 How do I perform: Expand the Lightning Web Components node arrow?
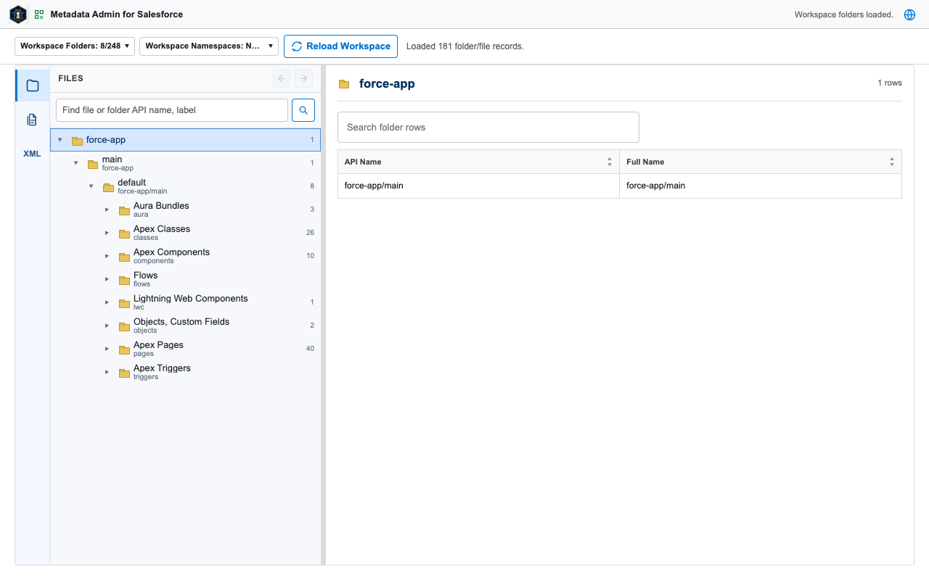(107, 302)
